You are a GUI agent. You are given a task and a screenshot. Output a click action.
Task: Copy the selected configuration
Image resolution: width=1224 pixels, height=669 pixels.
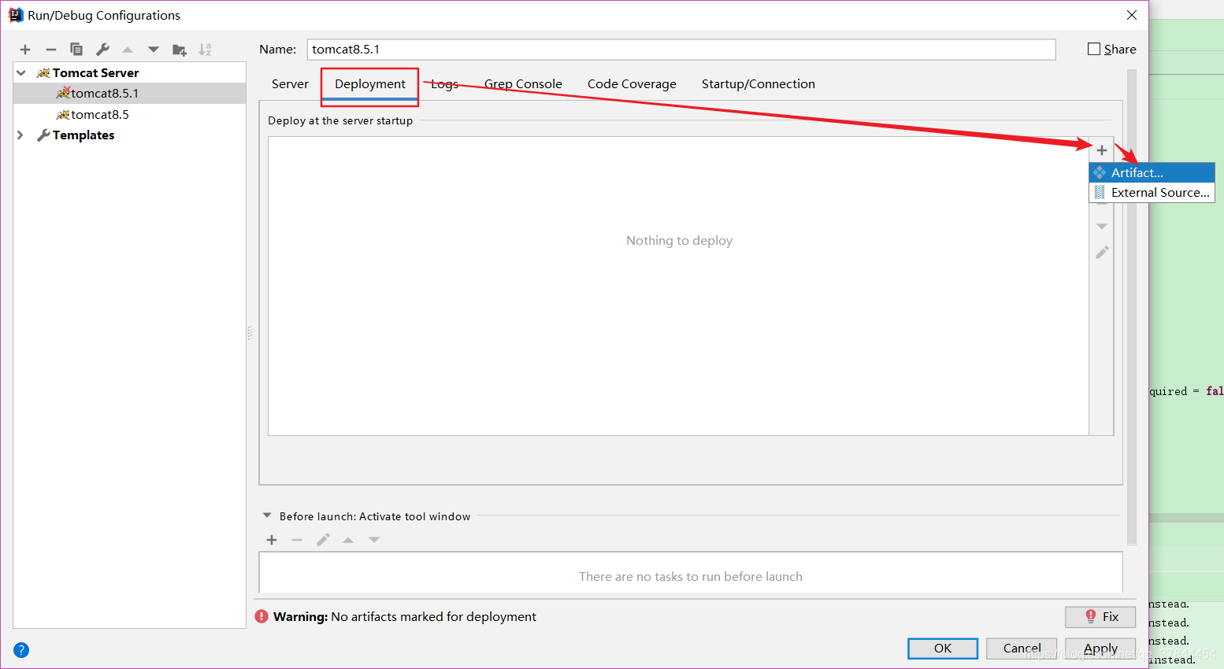click(76, 50)
